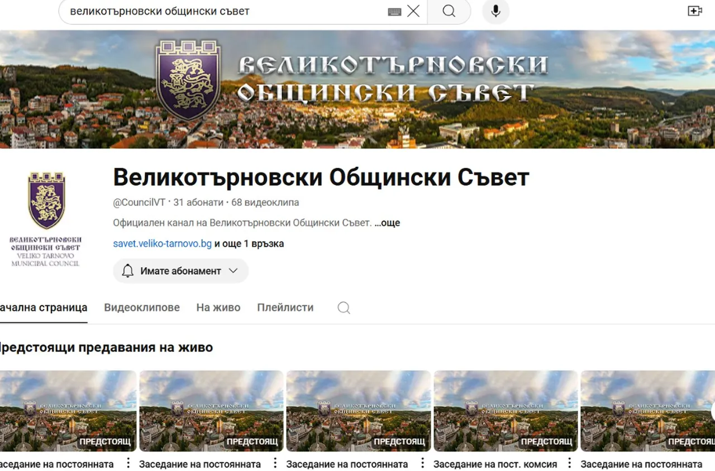
Task: Open the fourth upcoming stream thumbnail
Action: point(506,411)
